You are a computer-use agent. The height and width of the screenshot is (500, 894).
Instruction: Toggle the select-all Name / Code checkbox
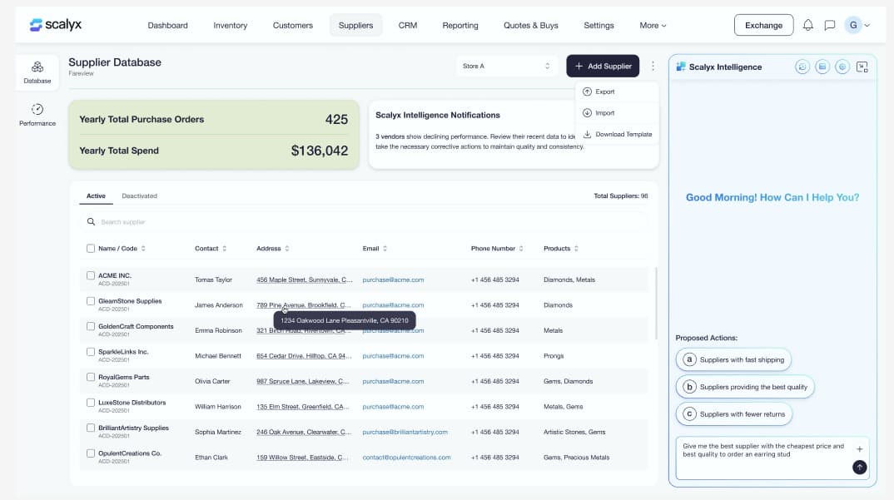91,248
